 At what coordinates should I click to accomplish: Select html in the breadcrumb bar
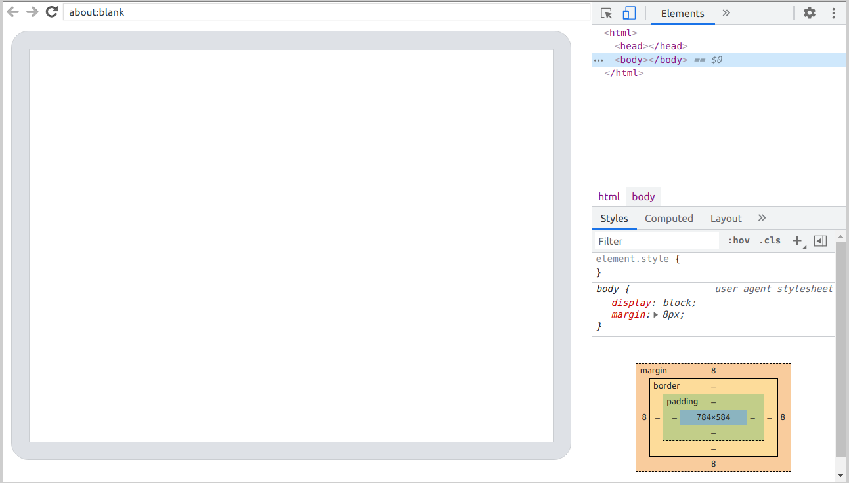[609, 197]
